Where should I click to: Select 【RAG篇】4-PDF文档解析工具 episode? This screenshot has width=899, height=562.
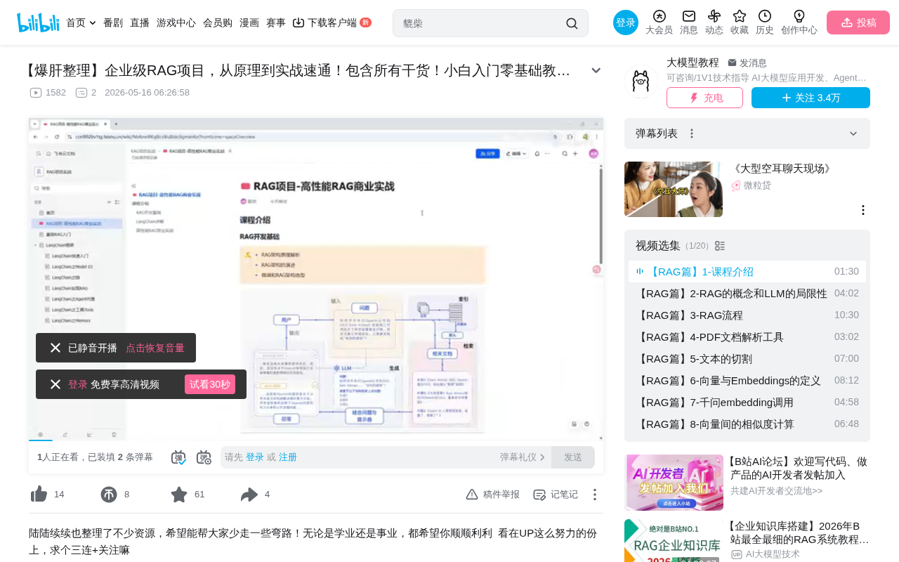point(747,337)
